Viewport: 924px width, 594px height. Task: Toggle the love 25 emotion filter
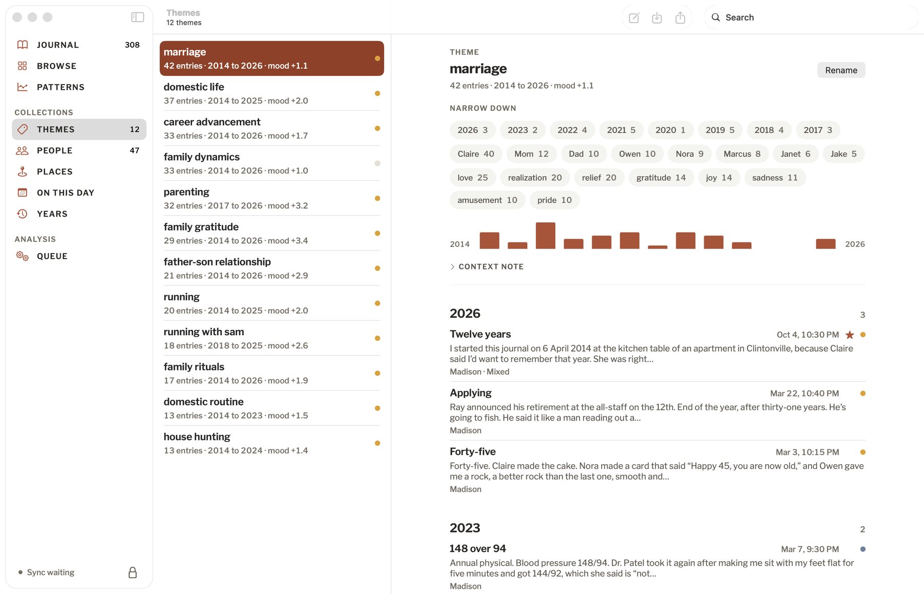point(473,178)
